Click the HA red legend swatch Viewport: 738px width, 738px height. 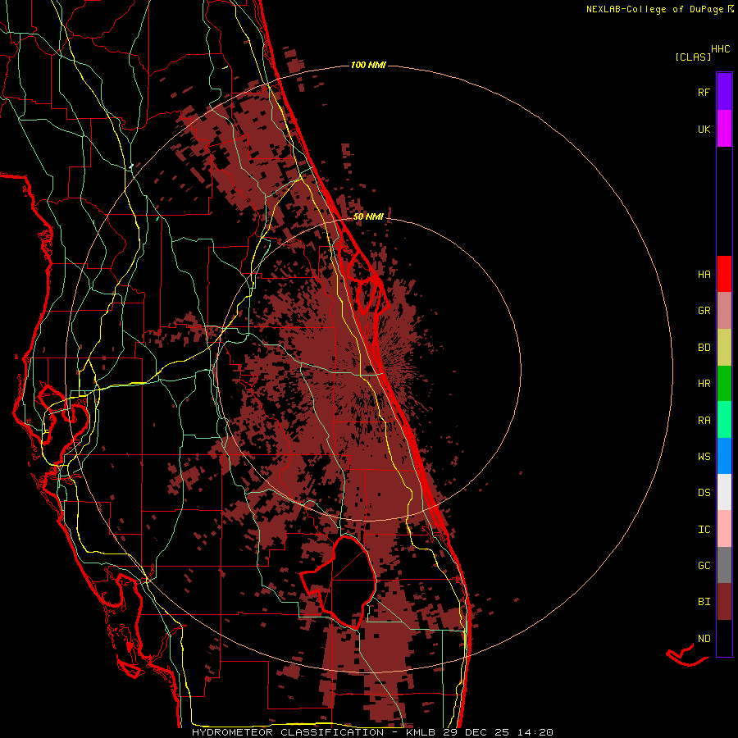pyautogui.click(x=724, y=274)
